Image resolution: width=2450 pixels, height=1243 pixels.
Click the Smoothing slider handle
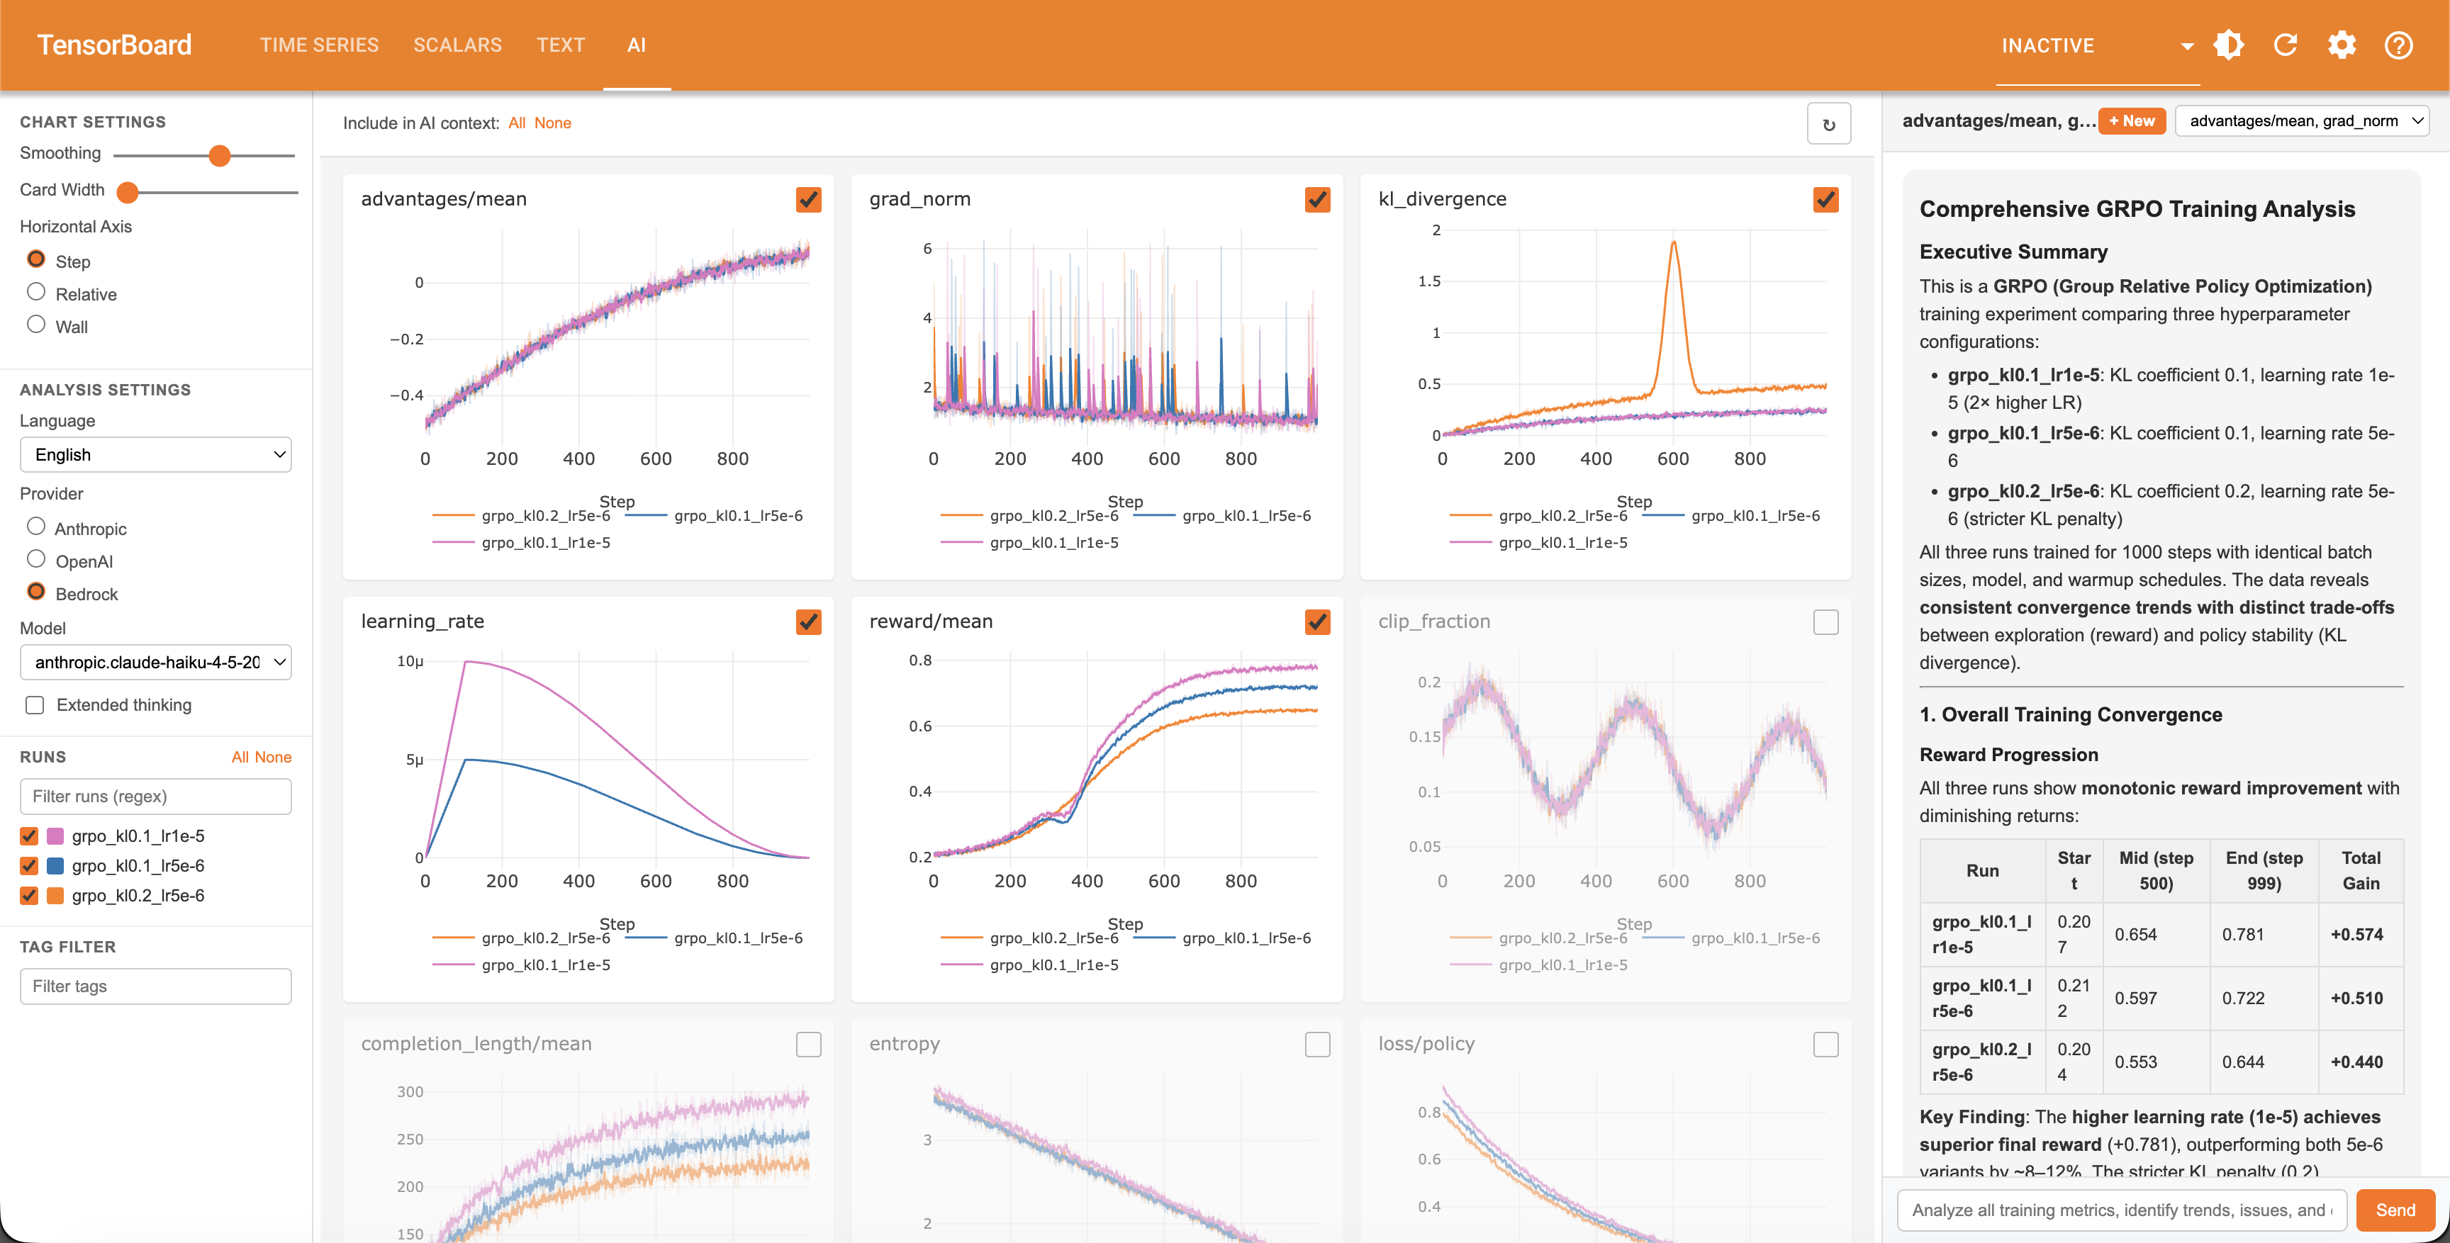click(220, 155)
